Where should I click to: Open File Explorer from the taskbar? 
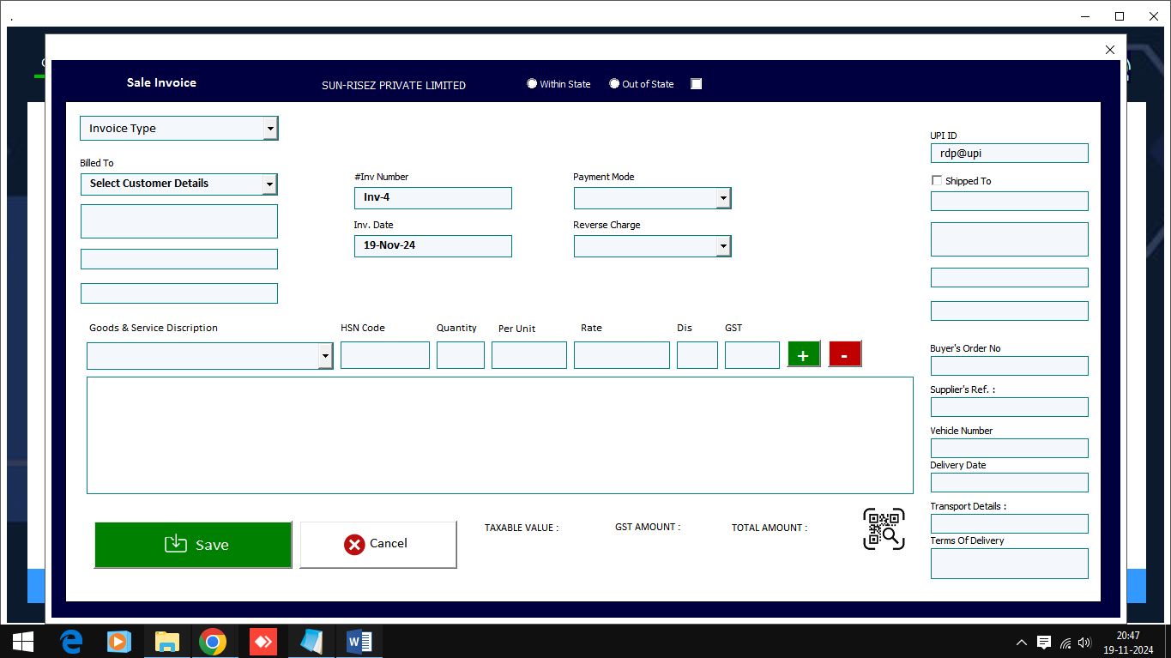[x=166, y=641]
